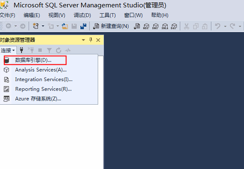Click the redo arrow icon
Image resolution: width=244 pixels, height=169 pixels.
tap(233, 26)
